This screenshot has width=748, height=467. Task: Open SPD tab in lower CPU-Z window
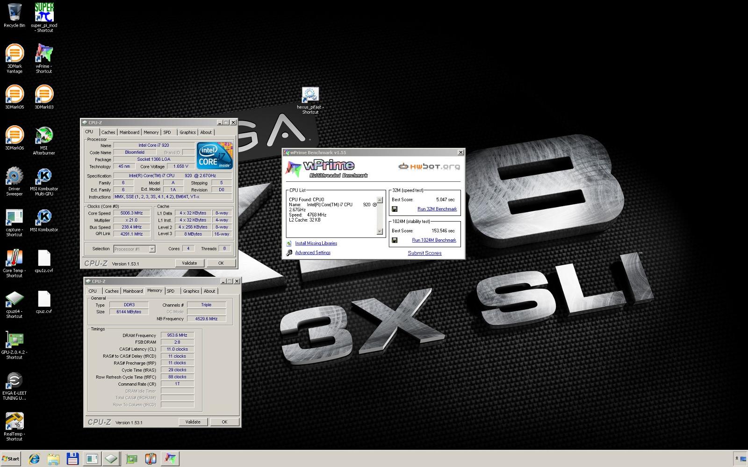pyautogui.click(x=171, y=291)
